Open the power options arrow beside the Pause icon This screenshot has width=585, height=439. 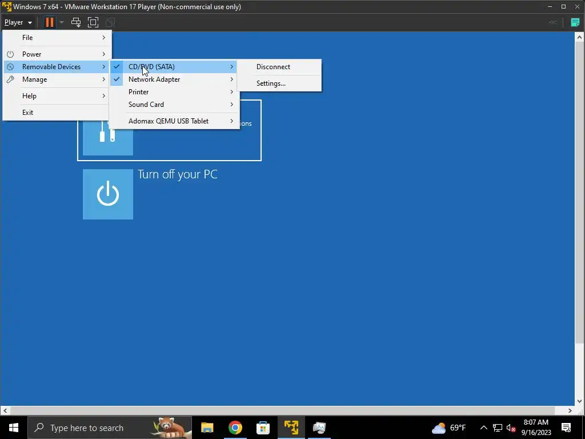click(62, 22)
